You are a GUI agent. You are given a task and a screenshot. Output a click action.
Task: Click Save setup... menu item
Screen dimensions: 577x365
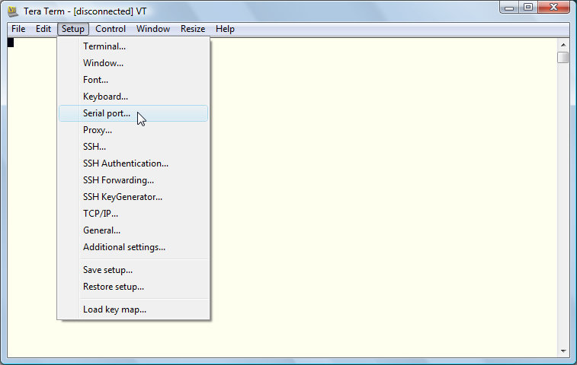107,270
